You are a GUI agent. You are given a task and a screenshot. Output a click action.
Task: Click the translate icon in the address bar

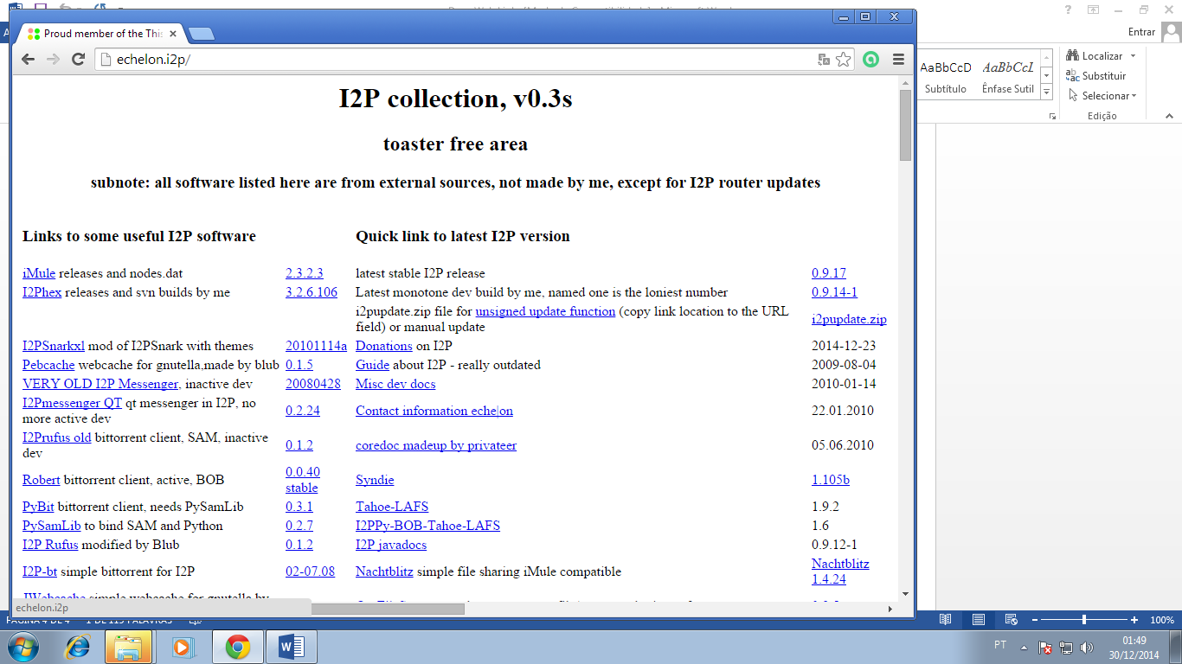824,60
